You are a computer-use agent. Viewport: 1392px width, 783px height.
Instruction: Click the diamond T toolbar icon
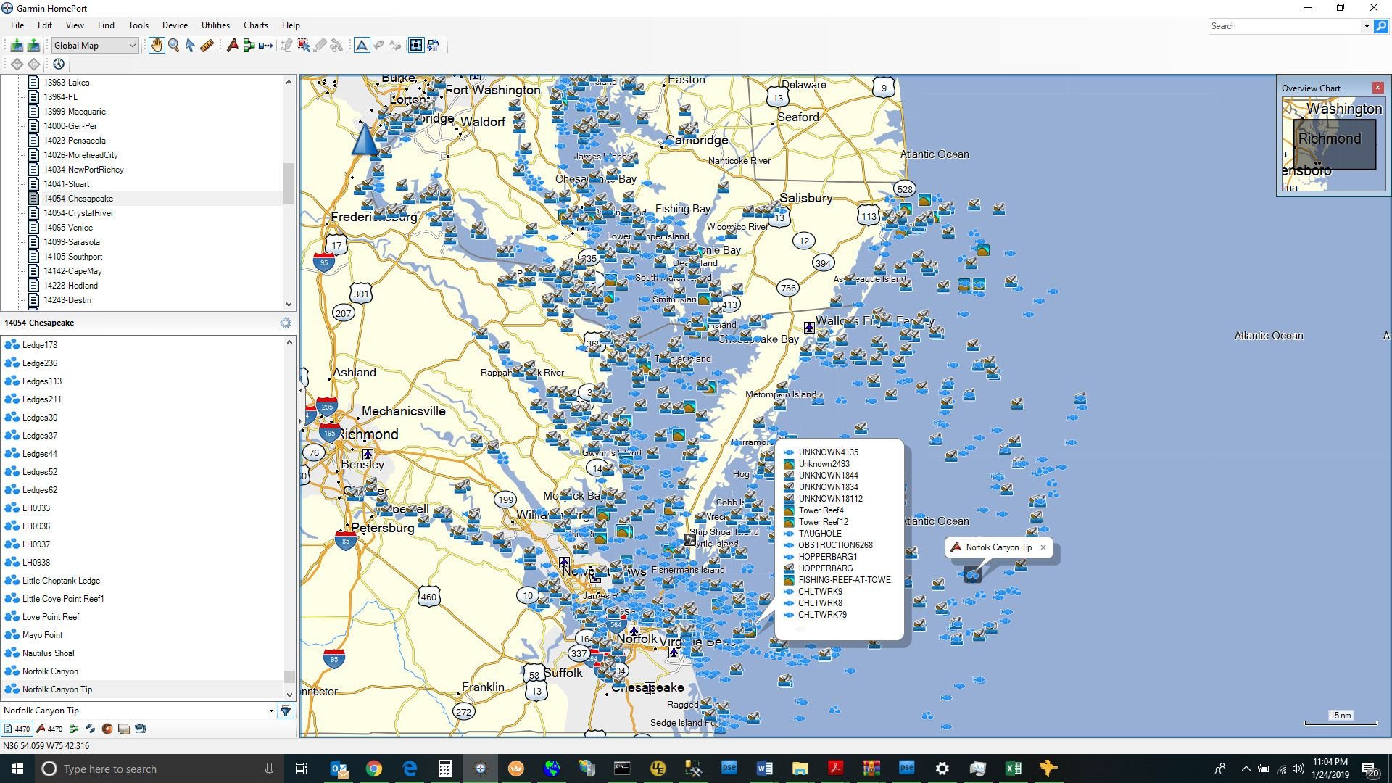17,64
